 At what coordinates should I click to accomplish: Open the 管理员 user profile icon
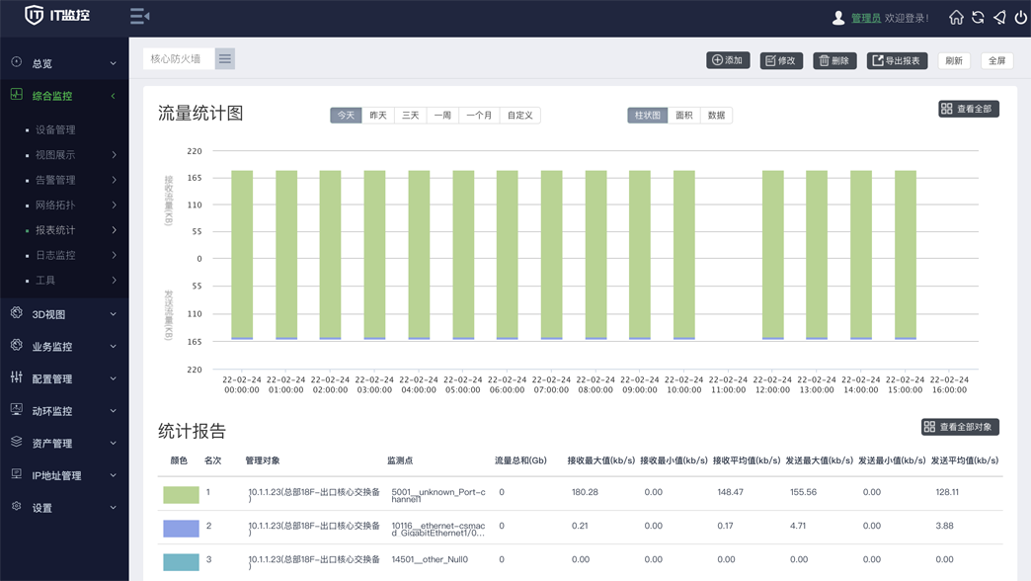pyautogui.click(x=838, y=18)
